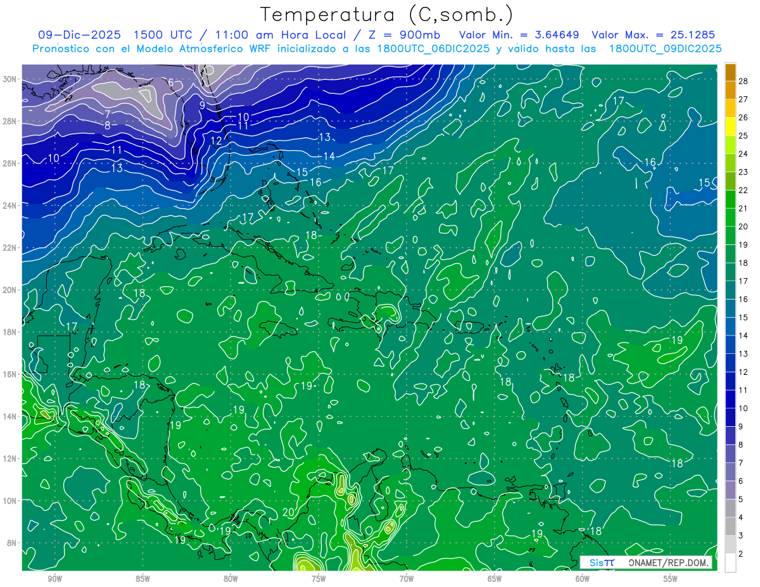Click the '09-Dic-2025' date text
This screenshot has height=587, width=760.
coord(79,35)
